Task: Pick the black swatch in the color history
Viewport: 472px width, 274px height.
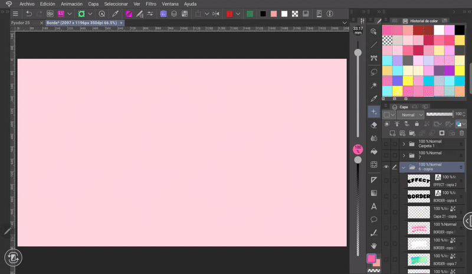Action: click(459, 29)
